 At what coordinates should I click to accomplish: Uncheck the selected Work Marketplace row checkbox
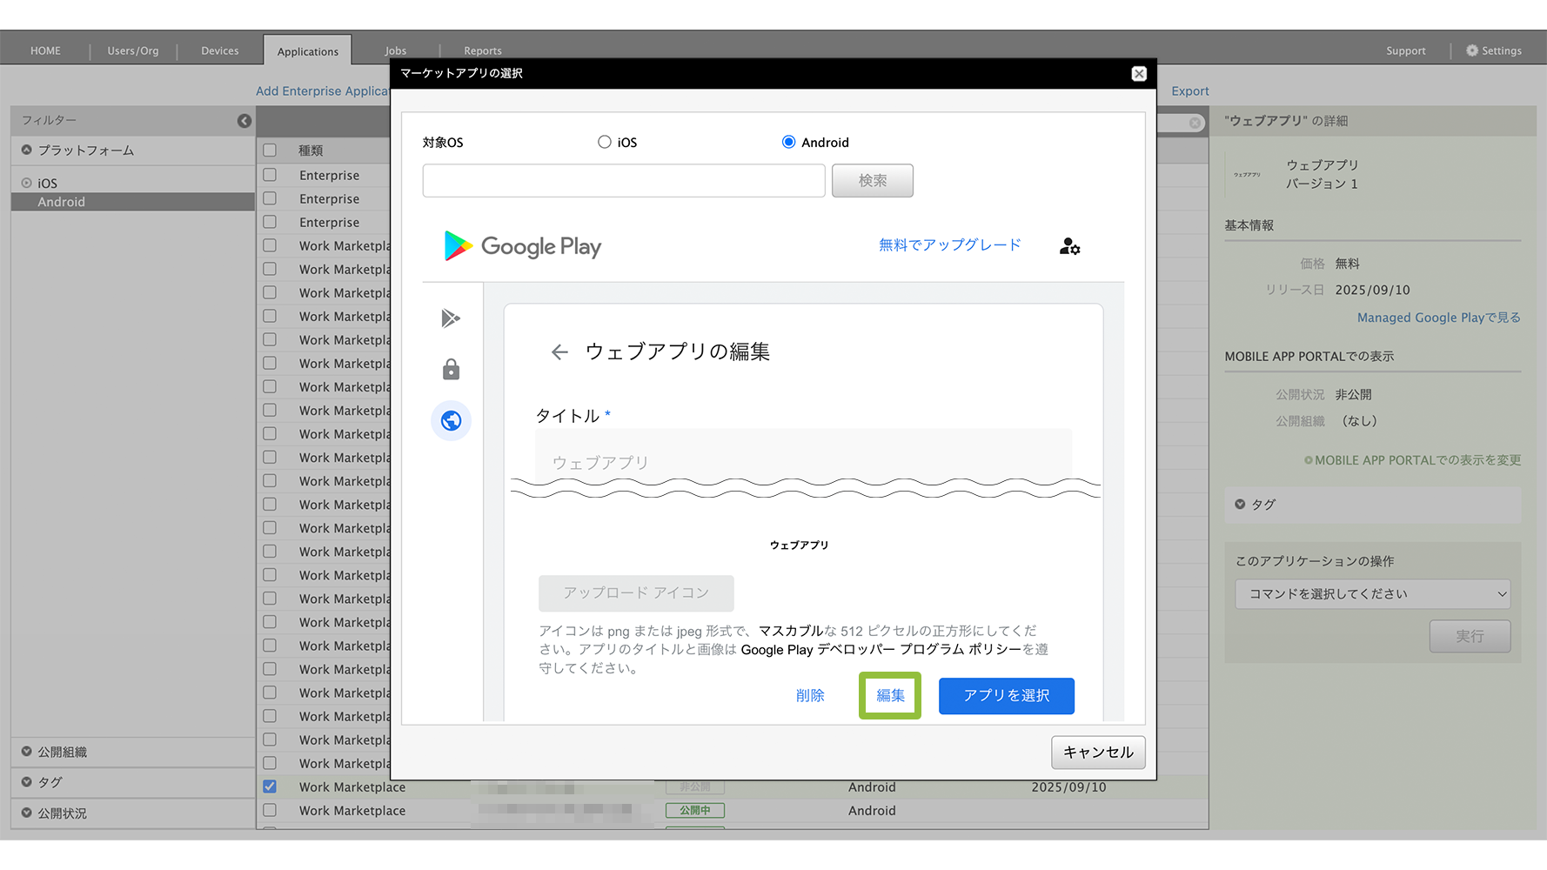tap(270, 786)
